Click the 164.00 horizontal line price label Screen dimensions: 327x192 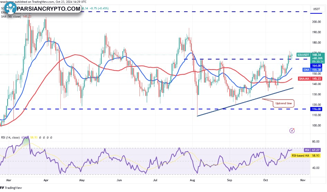316,66
